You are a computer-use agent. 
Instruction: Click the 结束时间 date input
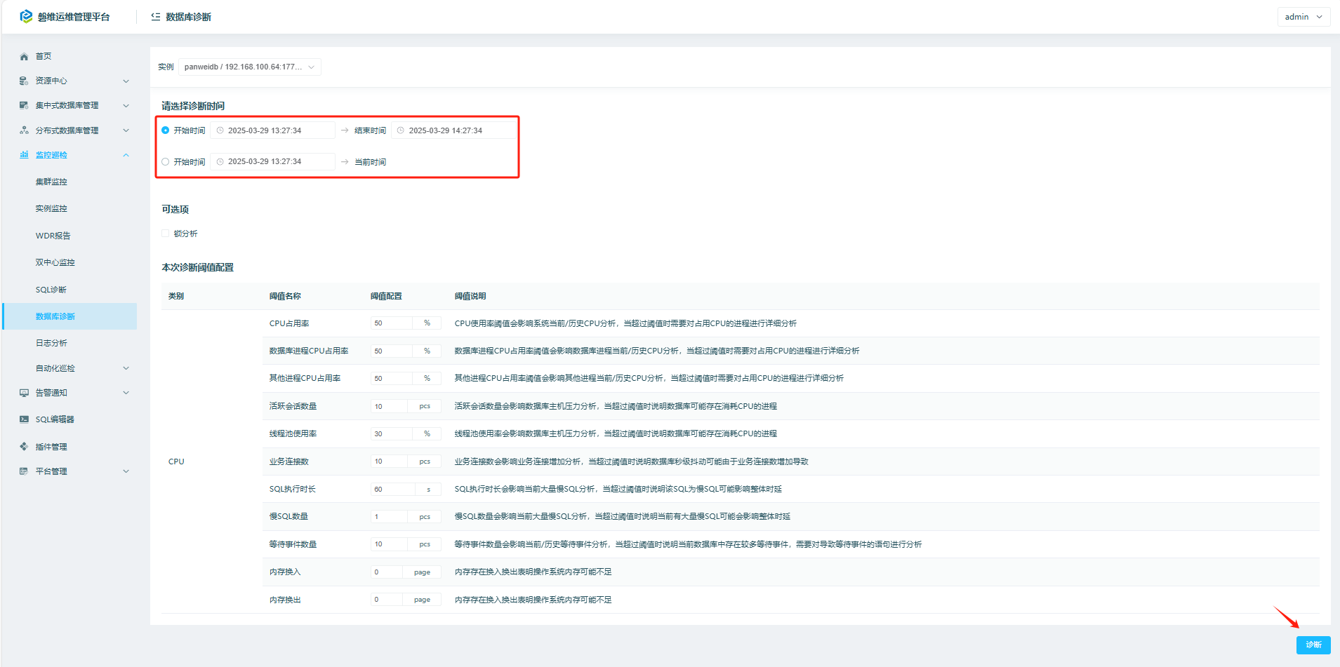coord(453,130)
